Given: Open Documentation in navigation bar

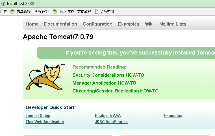Looking at the screenshot, I should 60,24.
